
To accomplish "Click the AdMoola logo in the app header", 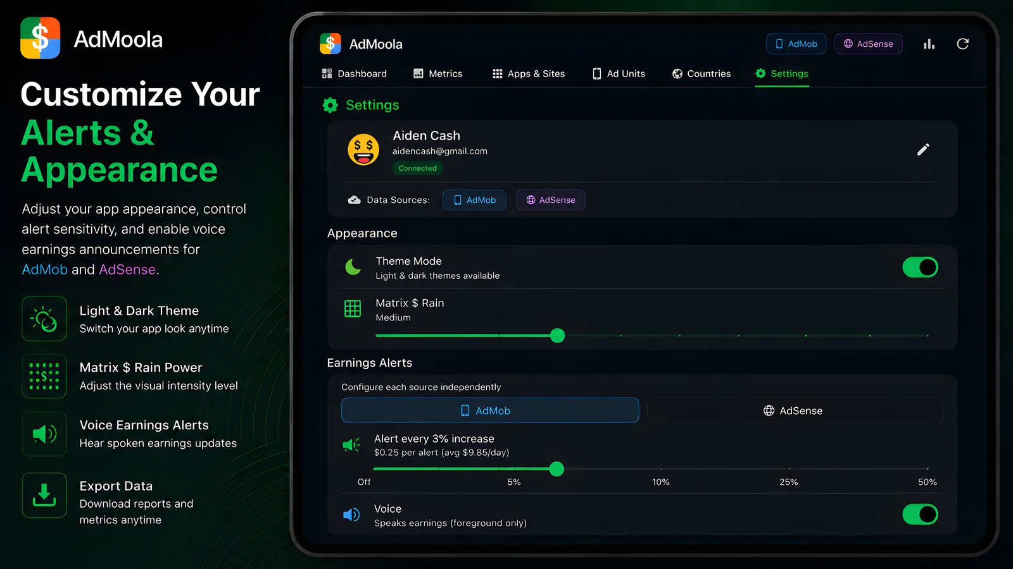I will pos(330,44).
